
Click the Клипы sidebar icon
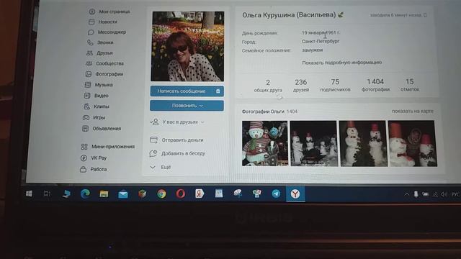pos(86,106)
